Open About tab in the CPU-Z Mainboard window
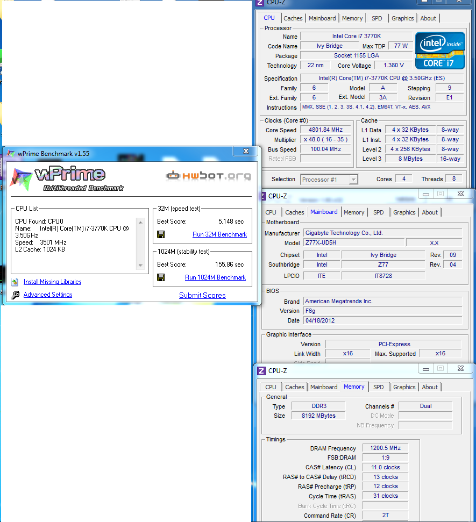476x522 pixels. pyautogui.click(x=430, y=212)
